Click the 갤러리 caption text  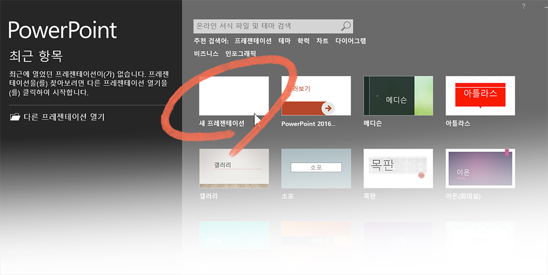(208, 196)
